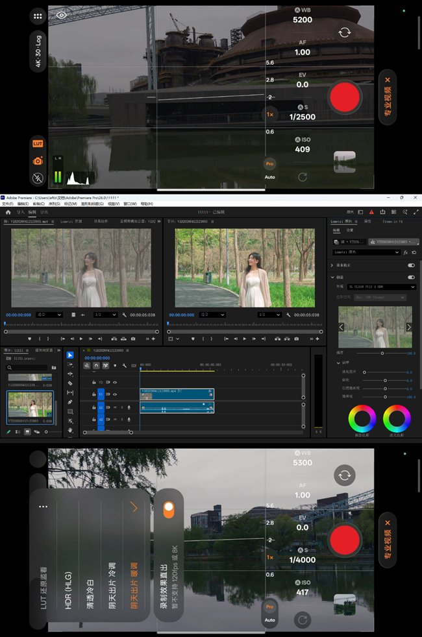This screenshot has height=637, width=422.
Task: Choose the HDR (HLG) option in LUT menu
Action: click(68, 589)
